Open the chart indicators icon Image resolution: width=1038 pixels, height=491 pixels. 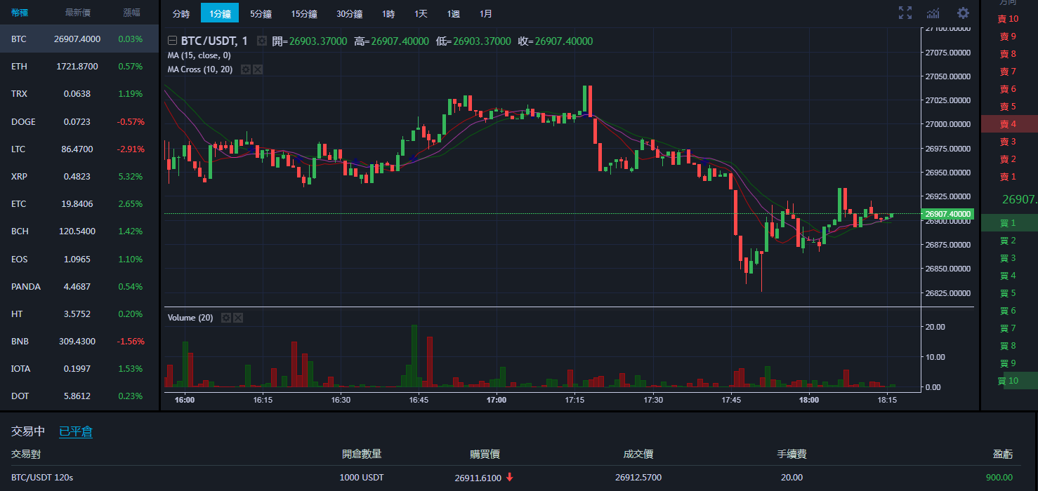click(933, 13)
